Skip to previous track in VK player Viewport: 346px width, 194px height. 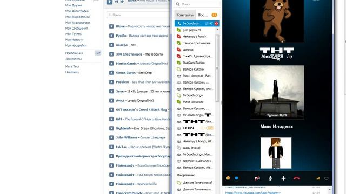tap(116, 2)
